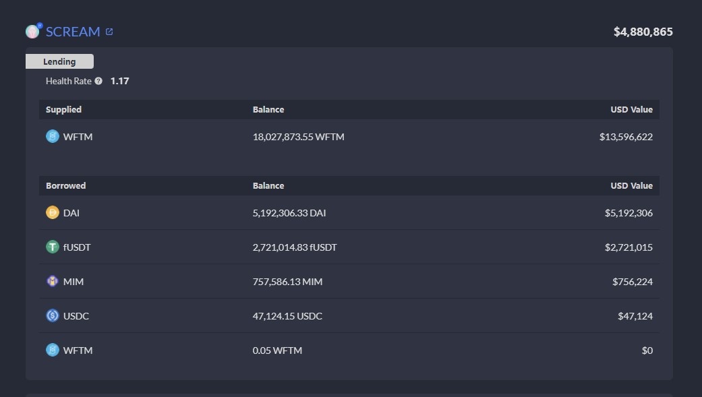Screen dimensions: 702x397
Task: Click the MIM token icon
Action: (x=53, y=282)
